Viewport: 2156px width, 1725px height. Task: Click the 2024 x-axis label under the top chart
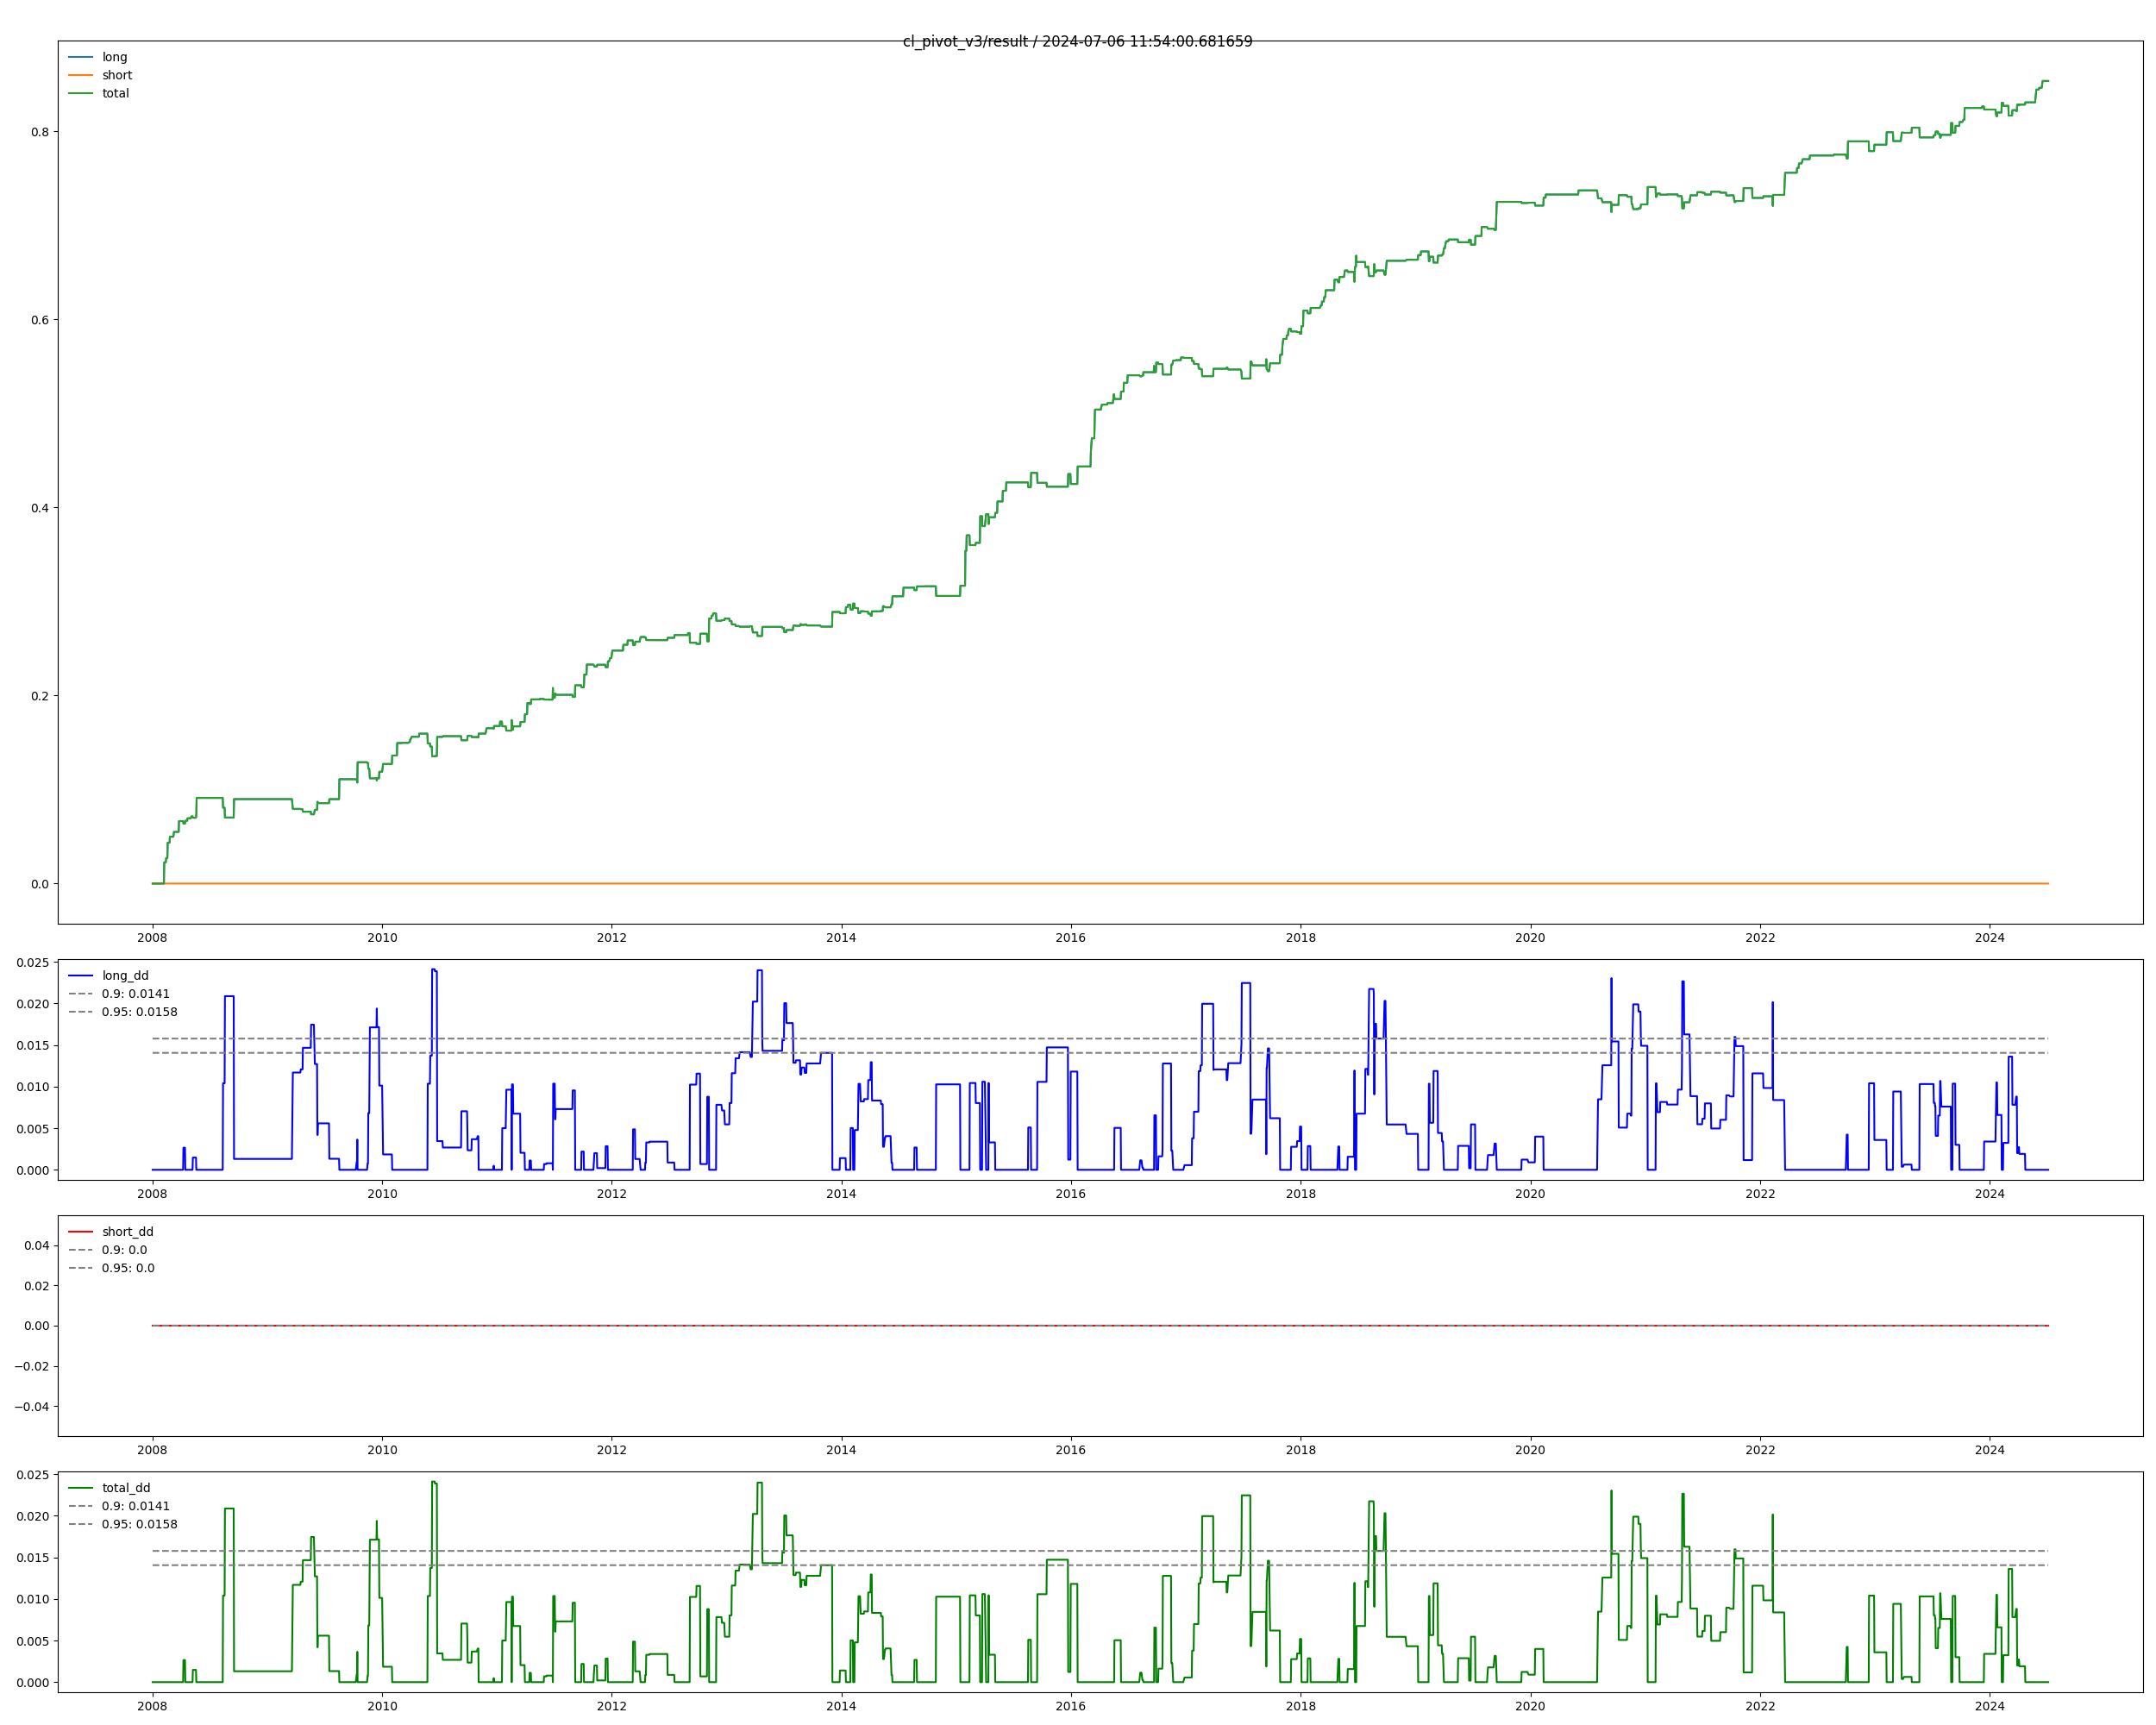1990,938
